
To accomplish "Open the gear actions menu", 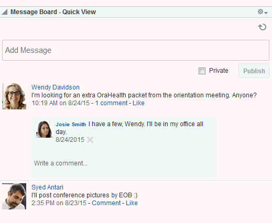I will [263, 12].
